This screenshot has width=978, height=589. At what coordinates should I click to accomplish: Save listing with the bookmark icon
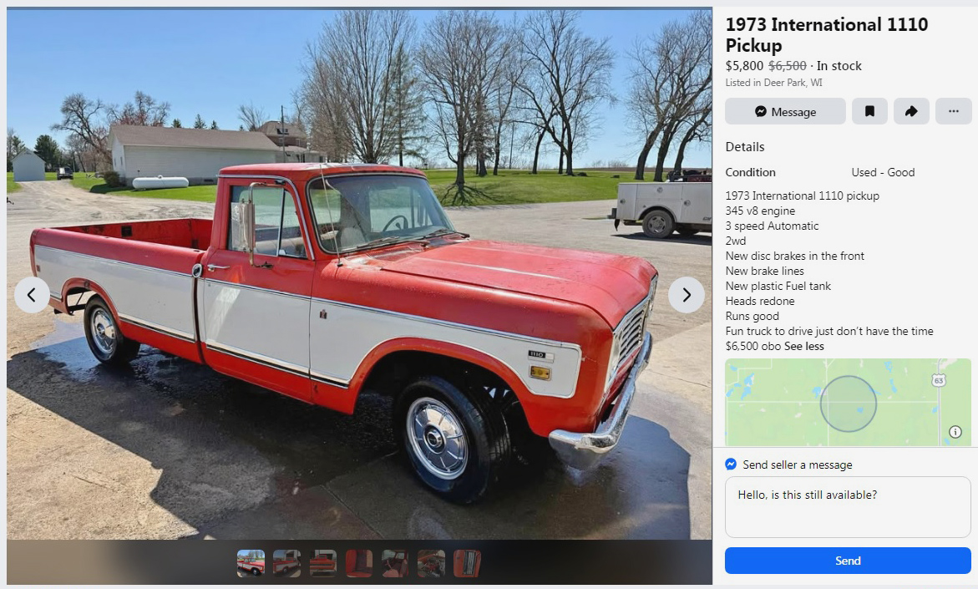tap(869, 111)
